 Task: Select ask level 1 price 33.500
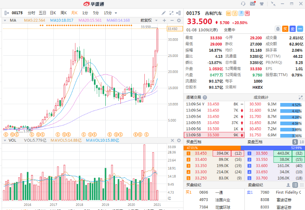(x=261, y=153)
